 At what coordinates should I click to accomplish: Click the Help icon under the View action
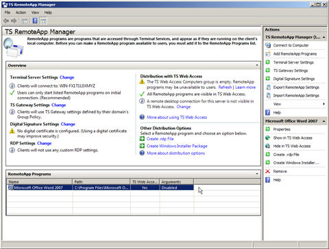pyautogui.click(x=268, y=112)
